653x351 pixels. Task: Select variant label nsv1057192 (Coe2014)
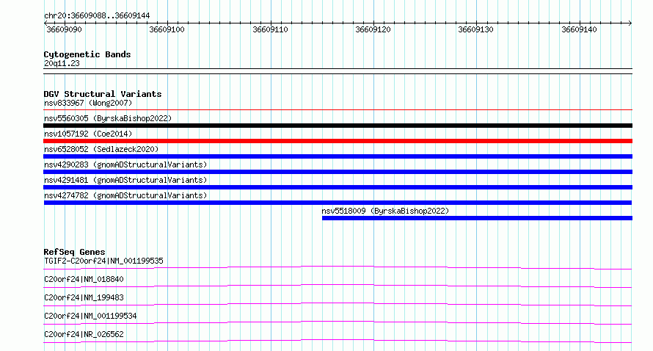pyautogui.click(x=88, y=134)
